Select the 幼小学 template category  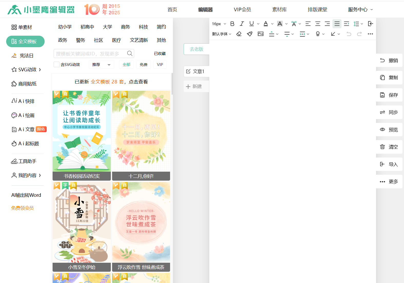[65, 27]
